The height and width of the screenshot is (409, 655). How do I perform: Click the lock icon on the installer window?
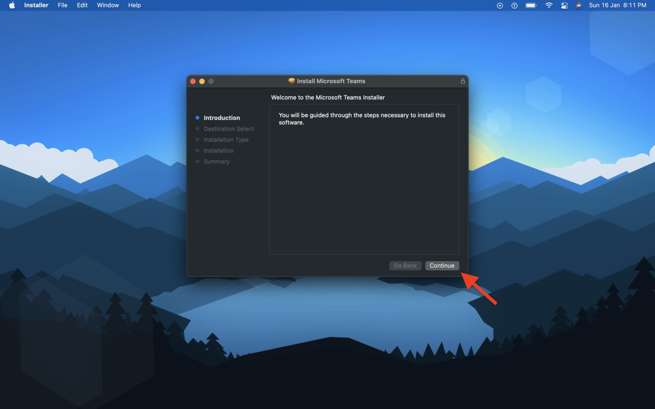click(x=462, y=81)
